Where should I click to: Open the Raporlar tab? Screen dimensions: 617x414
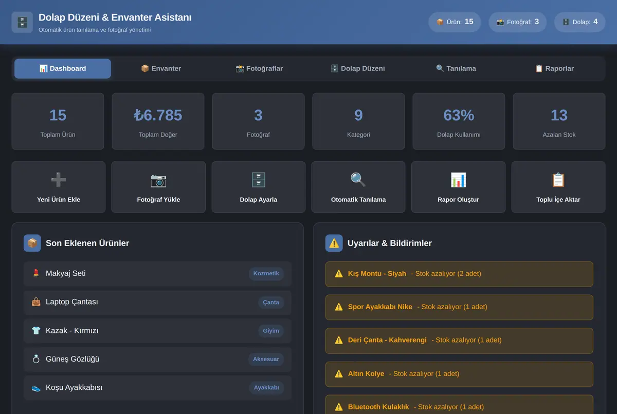554,68
